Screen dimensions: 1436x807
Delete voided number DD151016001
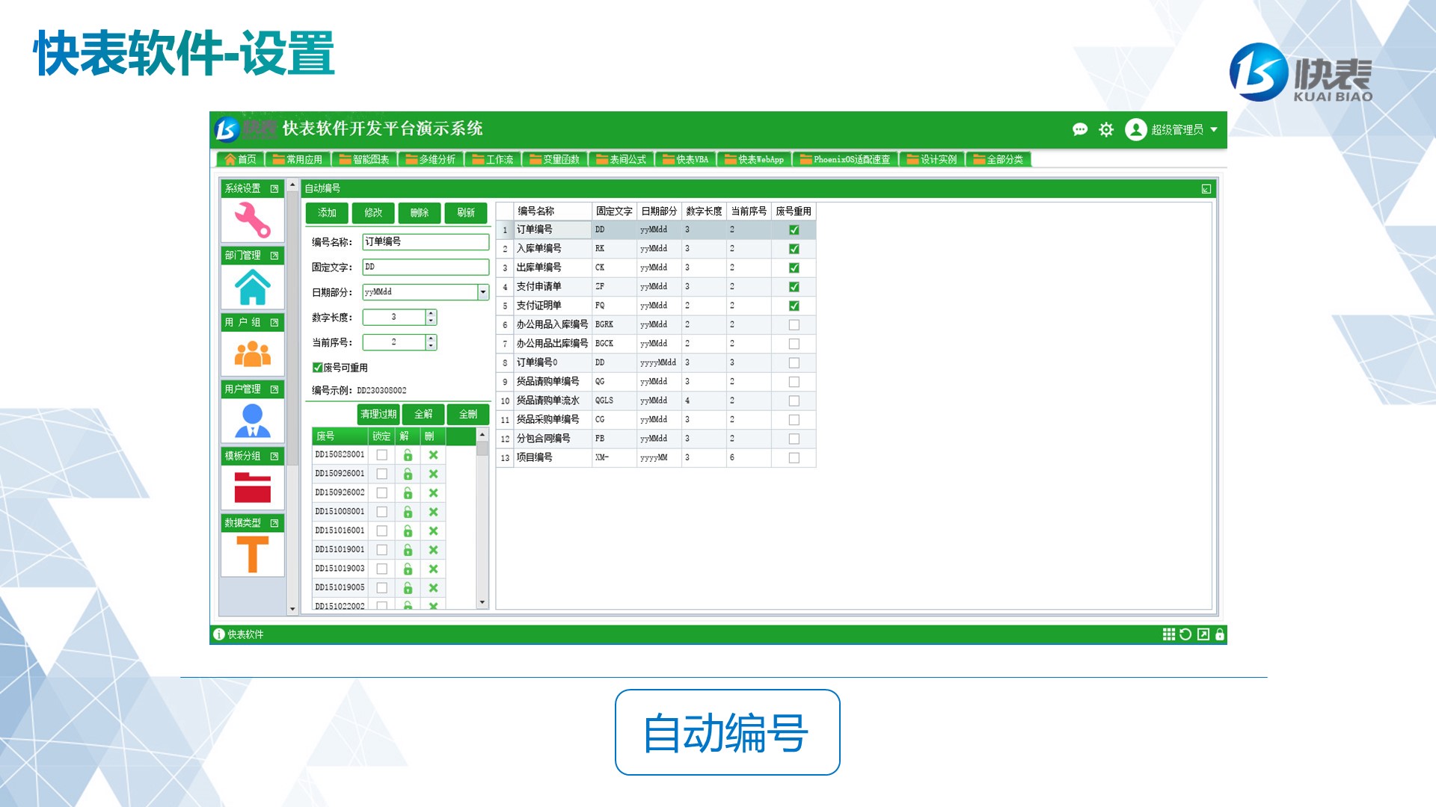[x=433, y=531]
